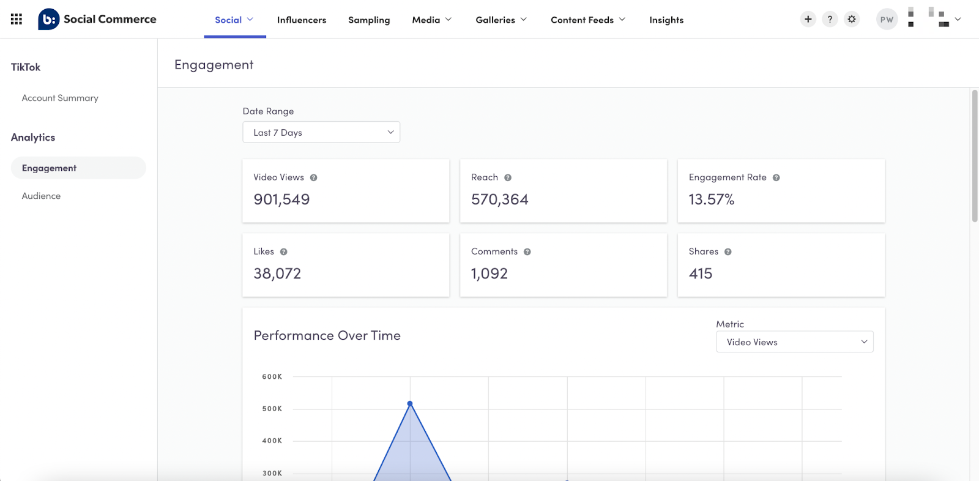The image size is (979, 481).
Task: Expand the Media menu
Action: pyautogui.click(x=432, y=20)
